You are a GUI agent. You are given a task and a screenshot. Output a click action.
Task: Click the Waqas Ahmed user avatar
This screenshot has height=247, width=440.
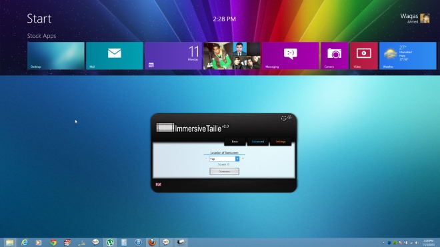(x=425, y=18)
